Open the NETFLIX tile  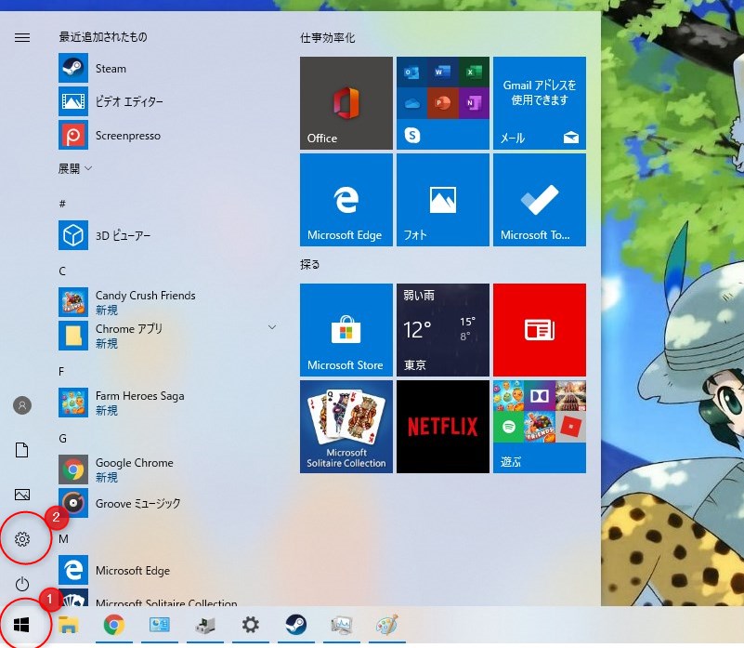pos(443,427)
